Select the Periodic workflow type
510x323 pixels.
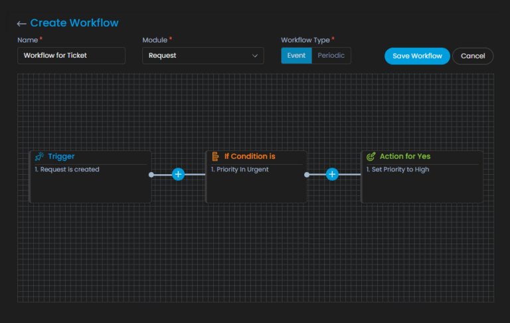point(331,56)
